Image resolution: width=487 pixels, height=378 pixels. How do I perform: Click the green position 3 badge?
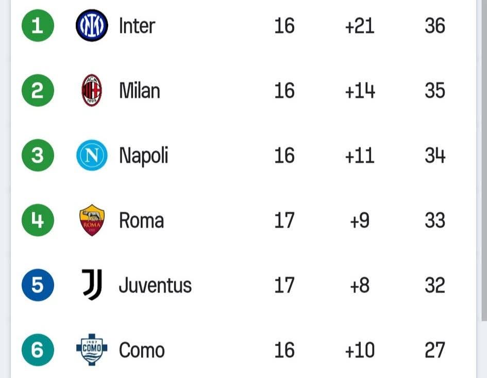(38, 156)
